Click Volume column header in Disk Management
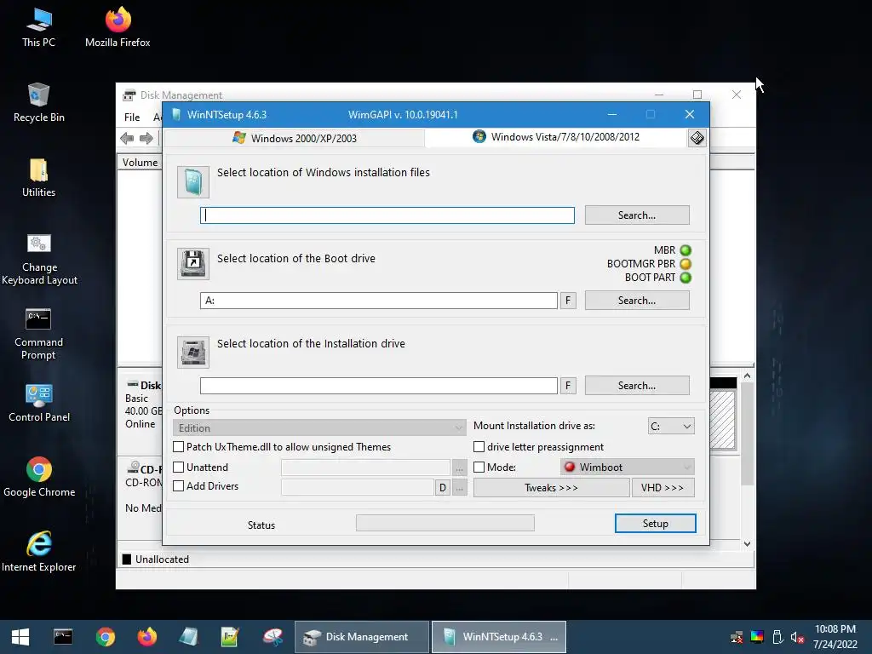Viewport: 872px width, 654px height. click(x=140, y=163)
